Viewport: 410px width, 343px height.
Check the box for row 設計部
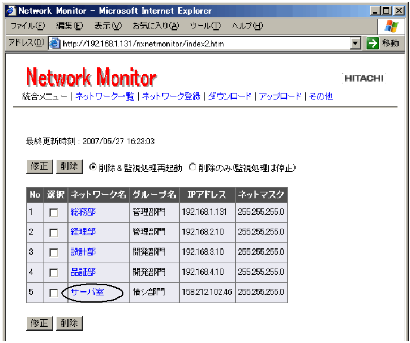point(54,252)
